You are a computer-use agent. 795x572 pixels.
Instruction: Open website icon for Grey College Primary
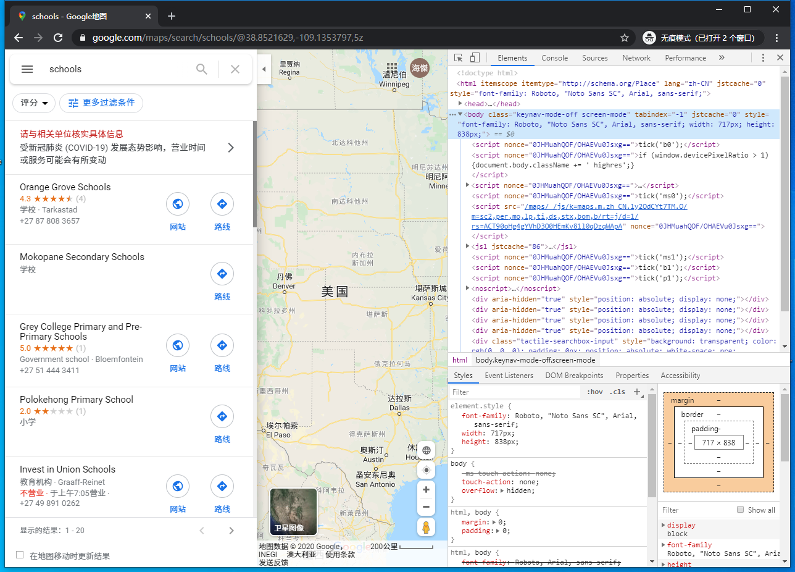[x=178, y=345]
